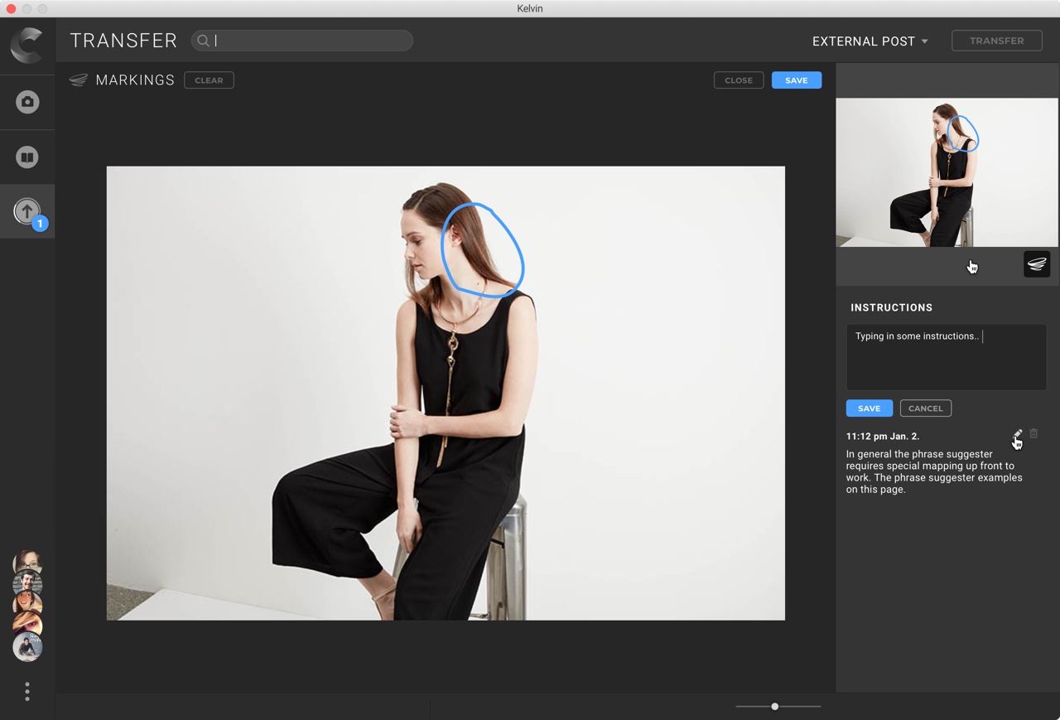The image size is (1060, 720).
Task: Select the top user avatar
Action: 27,562
